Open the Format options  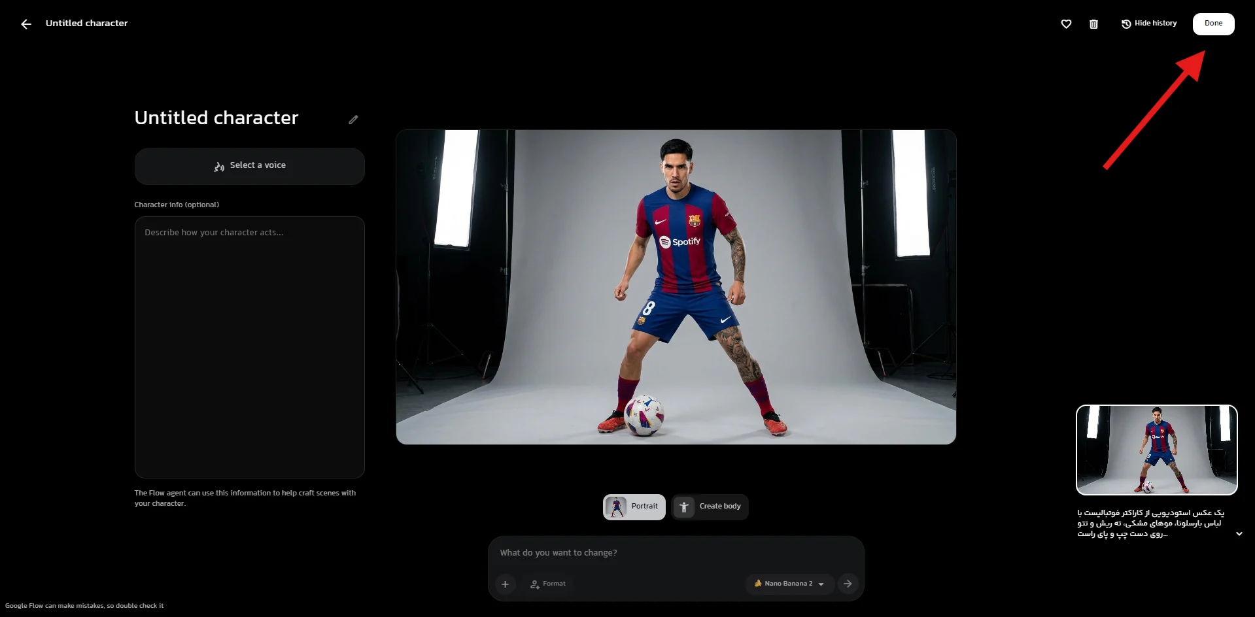(548, 584)
